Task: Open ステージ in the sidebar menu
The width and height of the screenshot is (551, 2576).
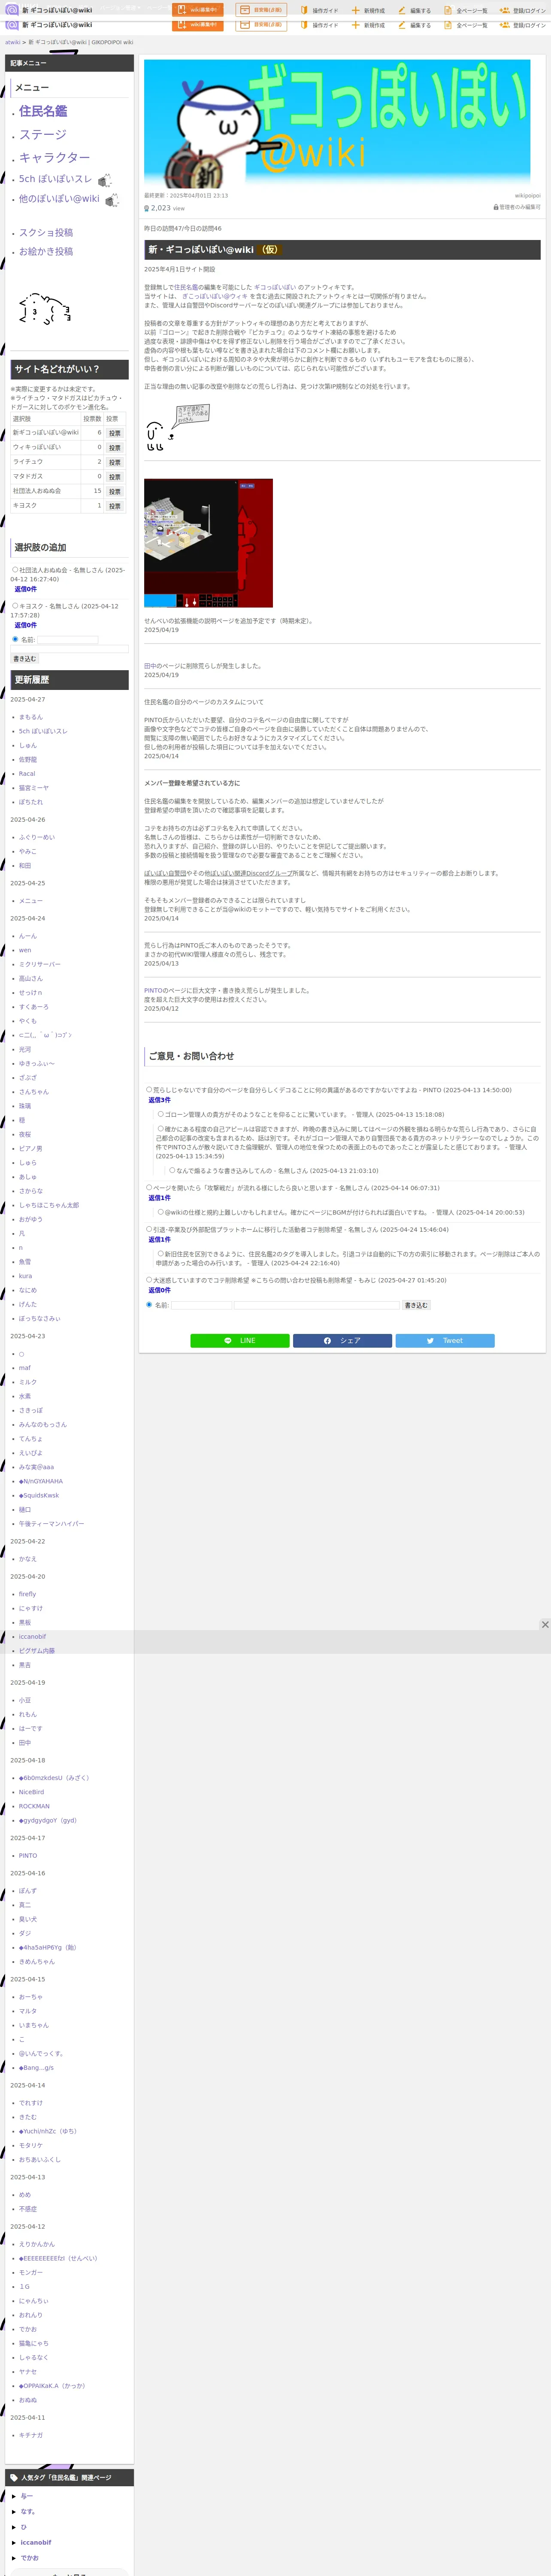Action: point(43,134)
